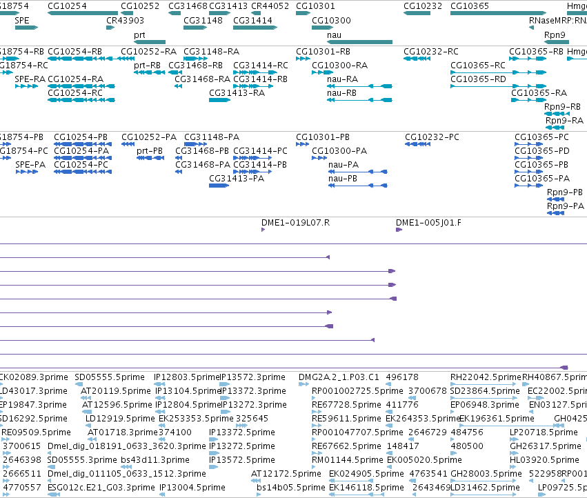
Task: Select EST AT20119.5prime
Action: point(116,391)
